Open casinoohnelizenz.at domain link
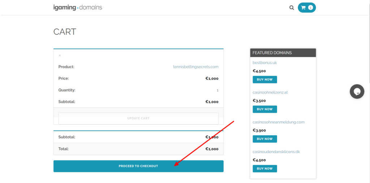The image size is (370, 183). pos(270,92)
